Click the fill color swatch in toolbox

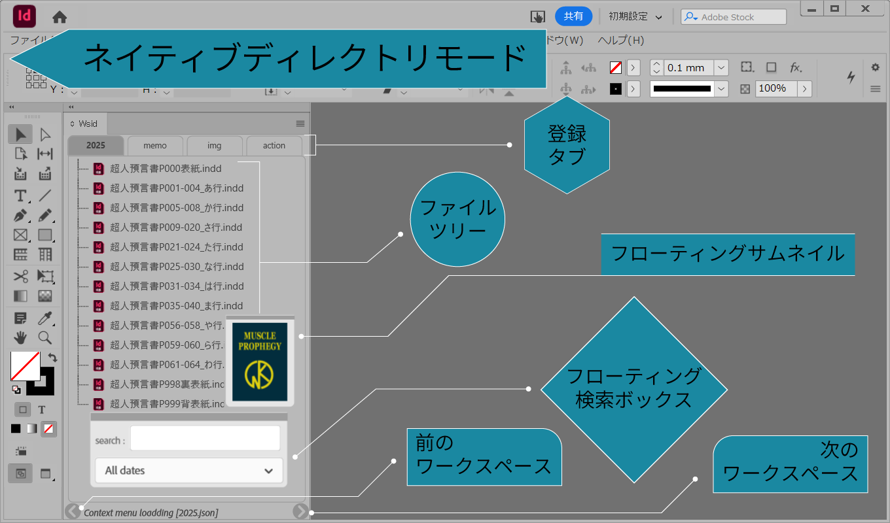pyautogui.click(x=24, y=366)
